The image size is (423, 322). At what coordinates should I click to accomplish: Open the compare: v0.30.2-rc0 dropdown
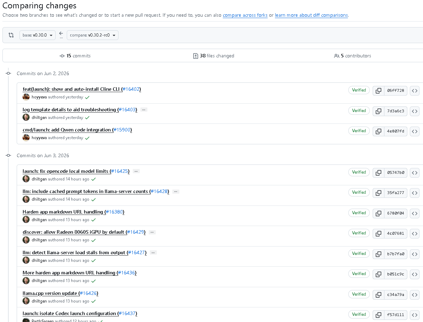click(92, 35)
